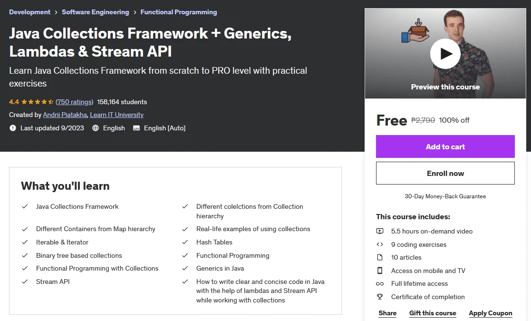The height and width of the screenshot is (321, 531).
Task: Click the last updated badge icon
Action: (13, 128)
